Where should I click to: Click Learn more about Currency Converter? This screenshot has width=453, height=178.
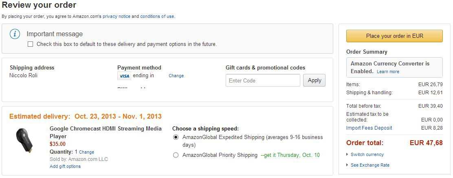388,72
